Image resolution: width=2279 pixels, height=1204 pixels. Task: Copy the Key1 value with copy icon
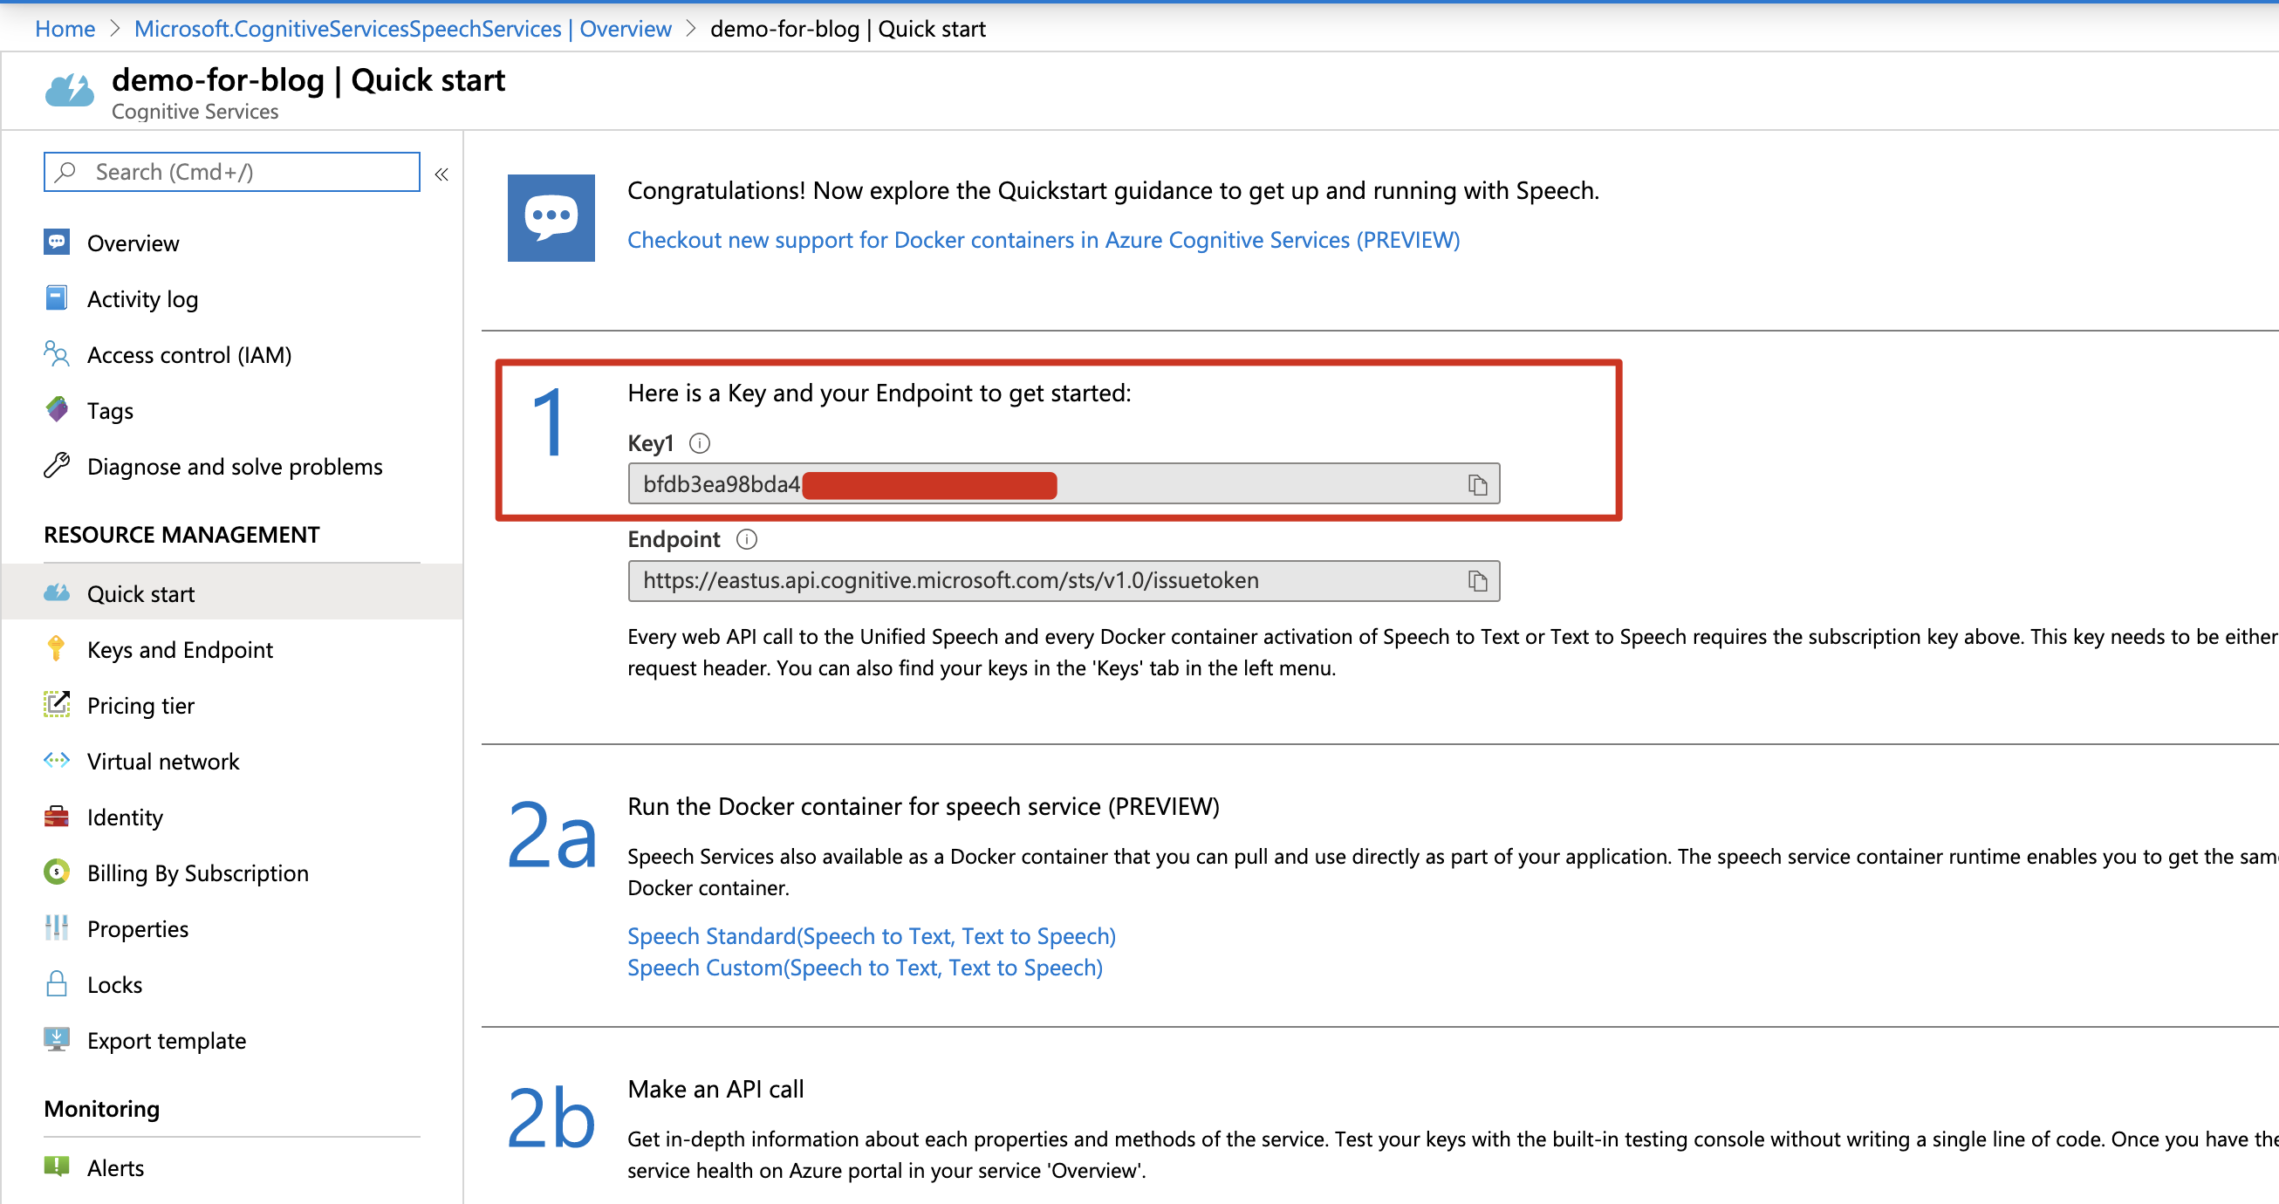point(1476,485)
